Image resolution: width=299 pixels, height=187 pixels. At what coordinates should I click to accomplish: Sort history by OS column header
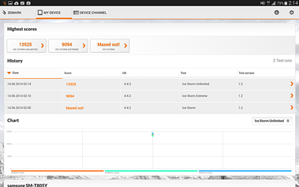[150, 73]
